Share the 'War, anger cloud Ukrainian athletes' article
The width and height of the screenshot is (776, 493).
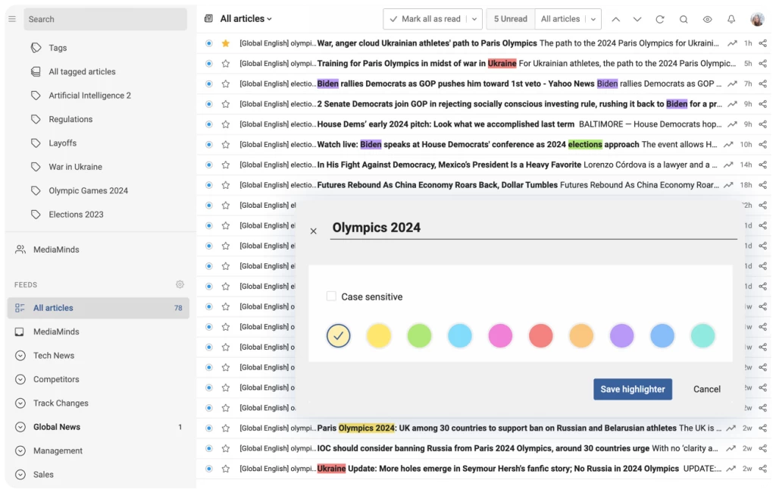(x=762, y=43)
